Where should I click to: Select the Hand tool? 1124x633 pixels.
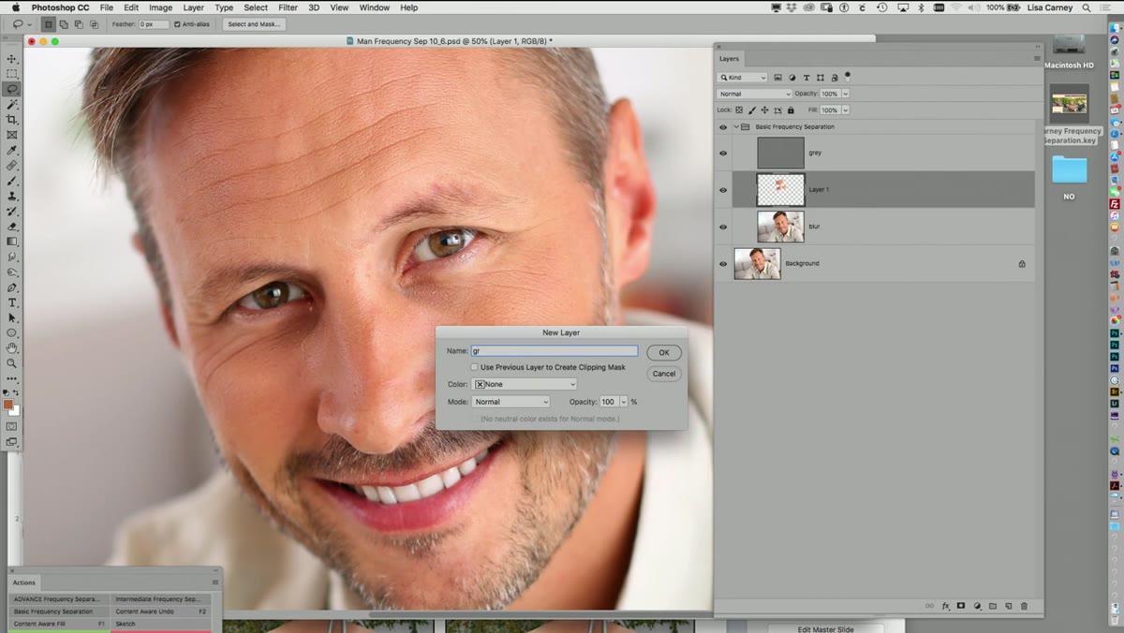[12, 347]
